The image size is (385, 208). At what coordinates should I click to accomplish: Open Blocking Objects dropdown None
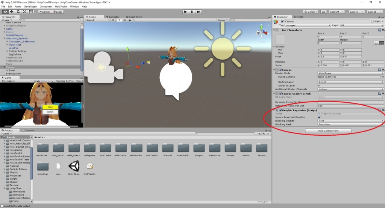(x=351, y=121)
